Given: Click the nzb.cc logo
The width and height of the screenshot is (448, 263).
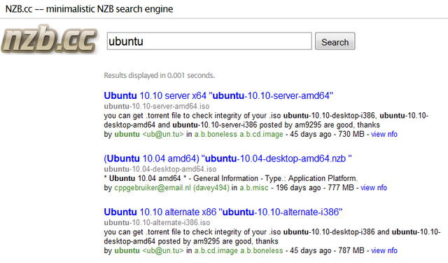Looking at the screenshot, I should [49, 39].
